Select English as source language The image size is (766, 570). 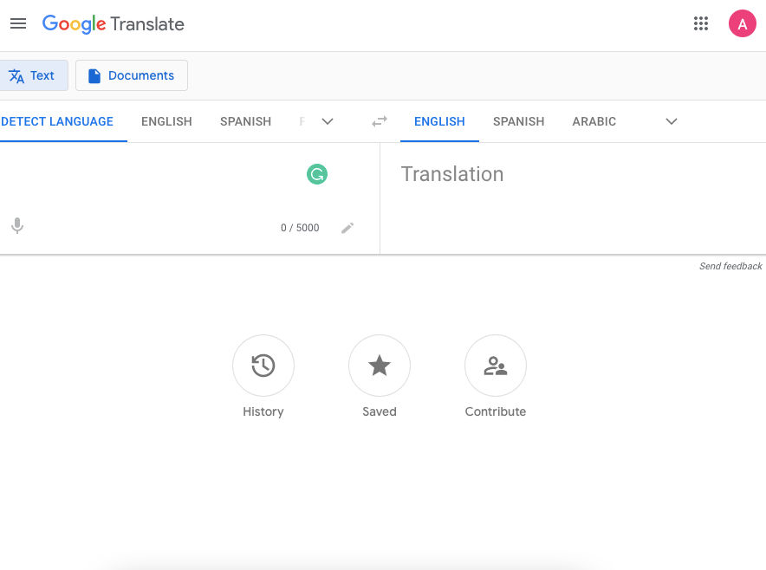(x=166, y=121)
